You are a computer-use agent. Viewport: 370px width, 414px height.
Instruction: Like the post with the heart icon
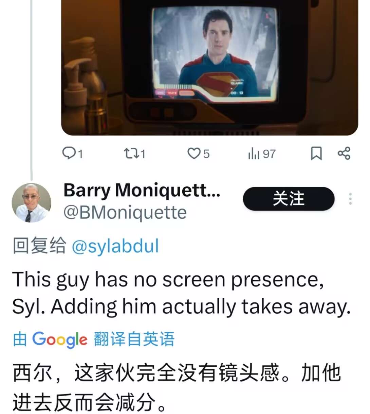tap(194, 153)
